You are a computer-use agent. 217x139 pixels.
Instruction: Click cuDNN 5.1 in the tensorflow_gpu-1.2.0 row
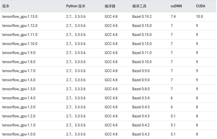pyautogui.click(x=173, y=116)
